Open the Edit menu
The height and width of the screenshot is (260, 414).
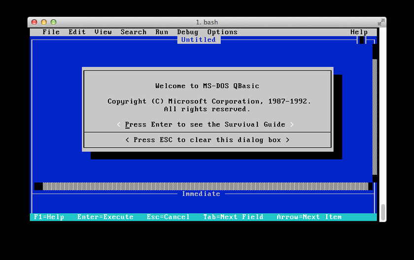(x=77, y=32)
